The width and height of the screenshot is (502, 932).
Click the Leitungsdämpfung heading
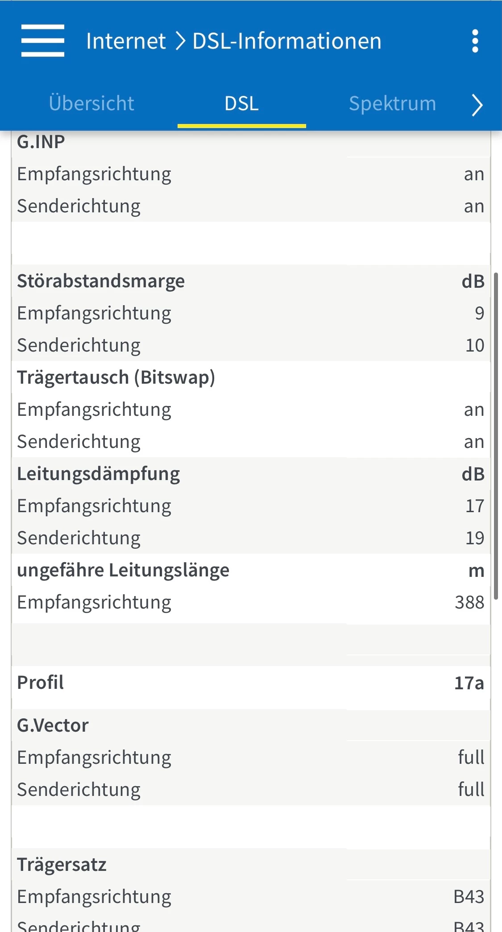[x=99, y=474]
